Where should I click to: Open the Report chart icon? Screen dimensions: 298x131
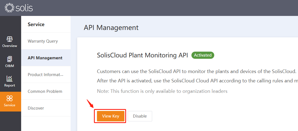pos(10,79)
